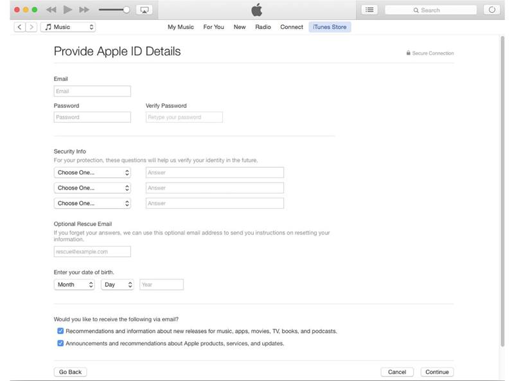Click the Secure Connection lock icon
514x381 pixels.
(408, 53)
